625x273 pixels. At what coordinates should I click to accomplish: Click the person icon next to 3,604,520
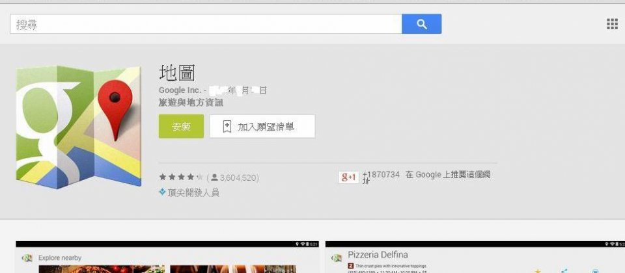point(214,177)
